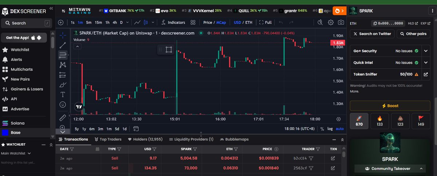Collapse the left sidebar
This screenshot has width=437, height=176.
(51, 8)
